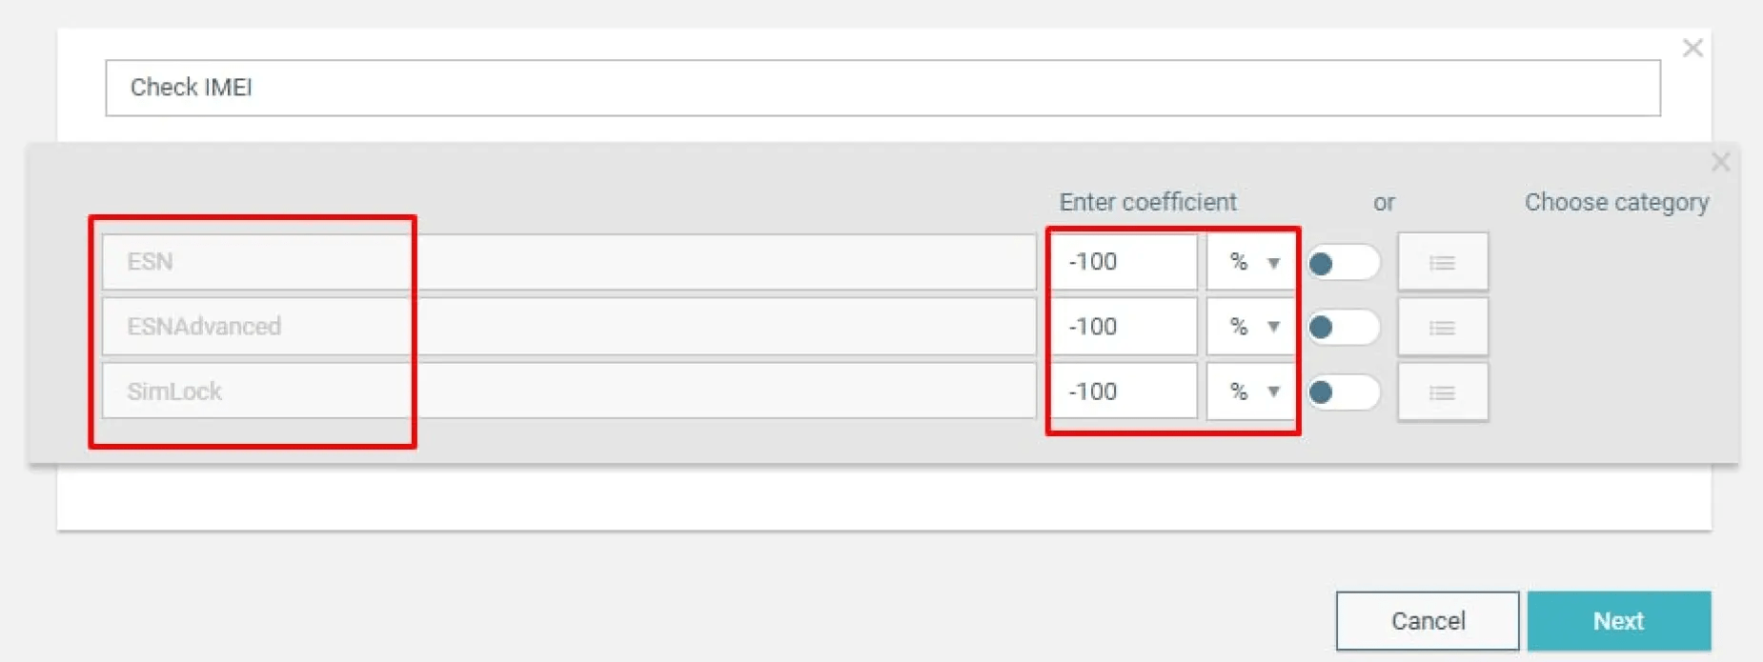Toggle the ESN coefficient/category switch
Screen dimensions: 1763x662
[x=1343, y=263]
